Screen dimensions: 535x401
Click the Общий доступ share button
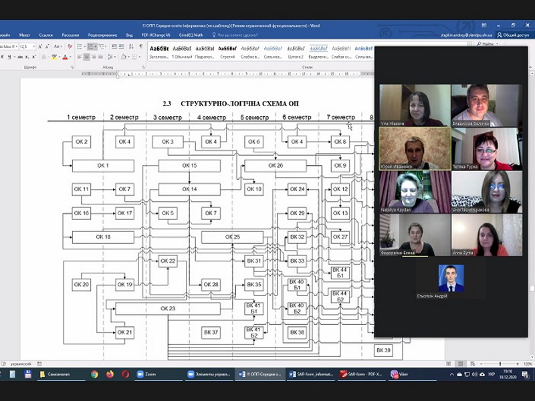coord(513,35)
